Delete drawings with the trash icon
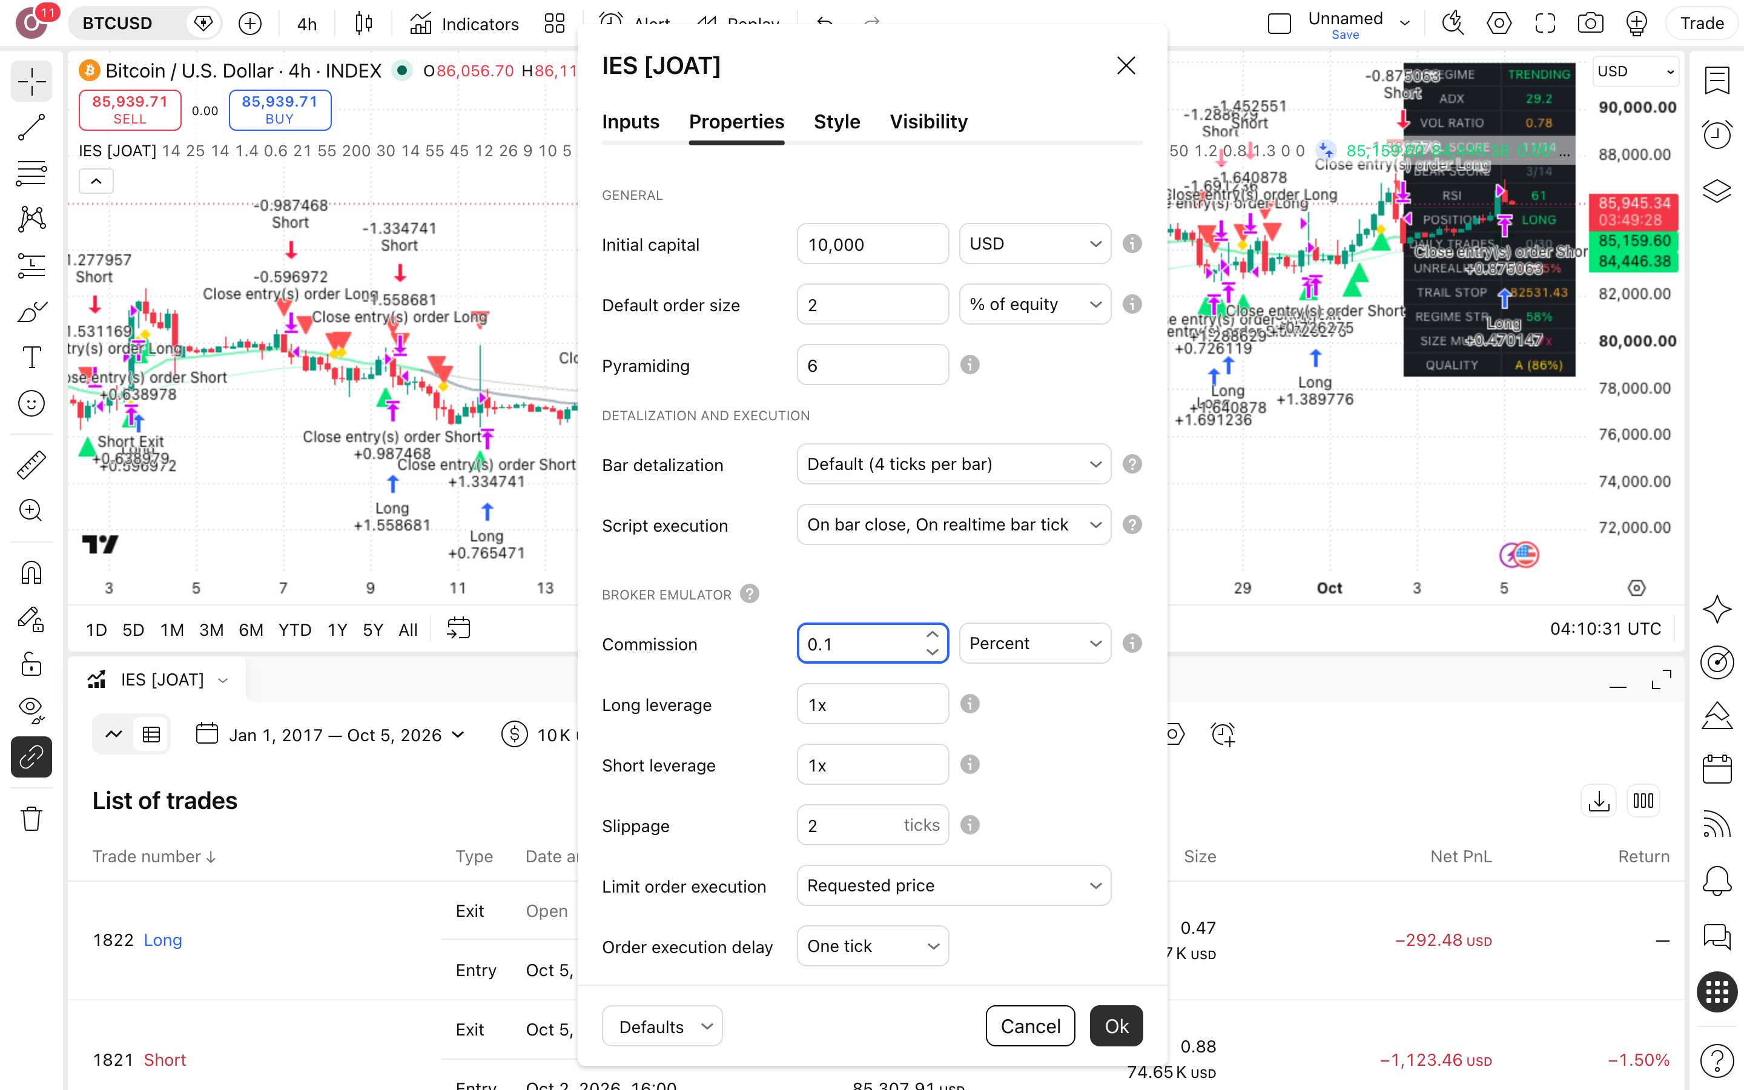Screen dimensions: 1744x1090 click(x=31, y=818)
